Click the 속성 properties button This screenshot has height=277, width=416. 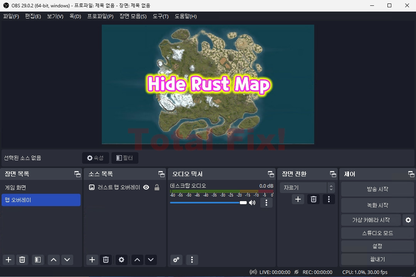click(x=96, y=158)
